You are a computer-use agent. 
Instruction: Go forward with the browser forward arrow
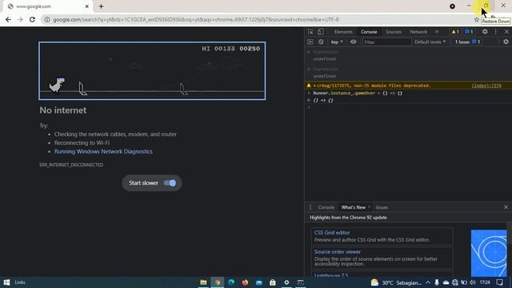coord(20,19)
